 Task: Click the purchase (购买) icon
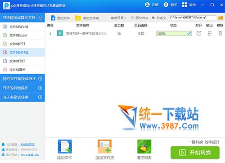[x=166, y=5]
